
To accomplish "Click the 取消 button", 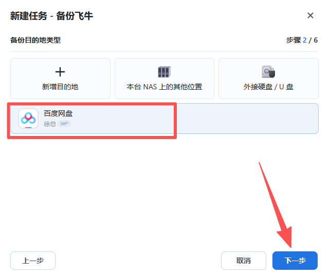I will (244, 261).
